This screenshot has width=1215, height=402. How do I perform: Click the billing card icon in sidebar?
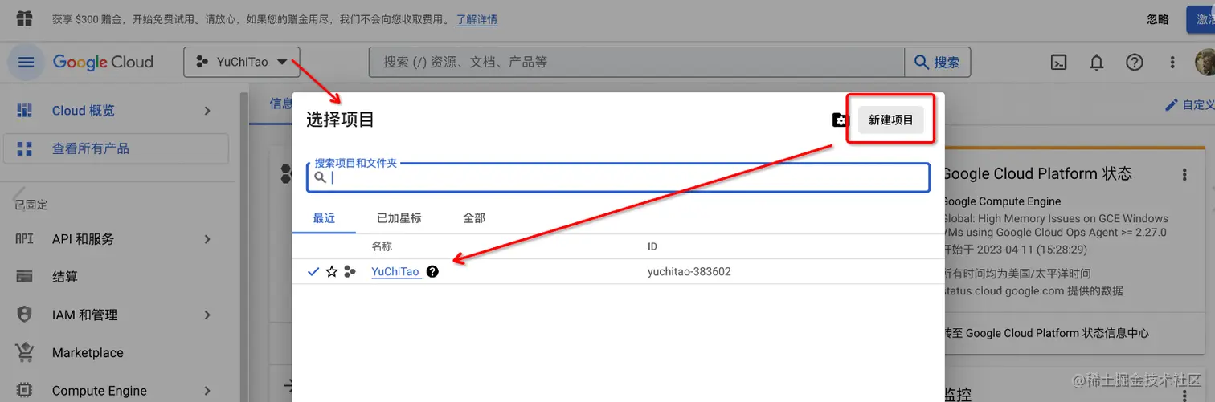(25, 277)
